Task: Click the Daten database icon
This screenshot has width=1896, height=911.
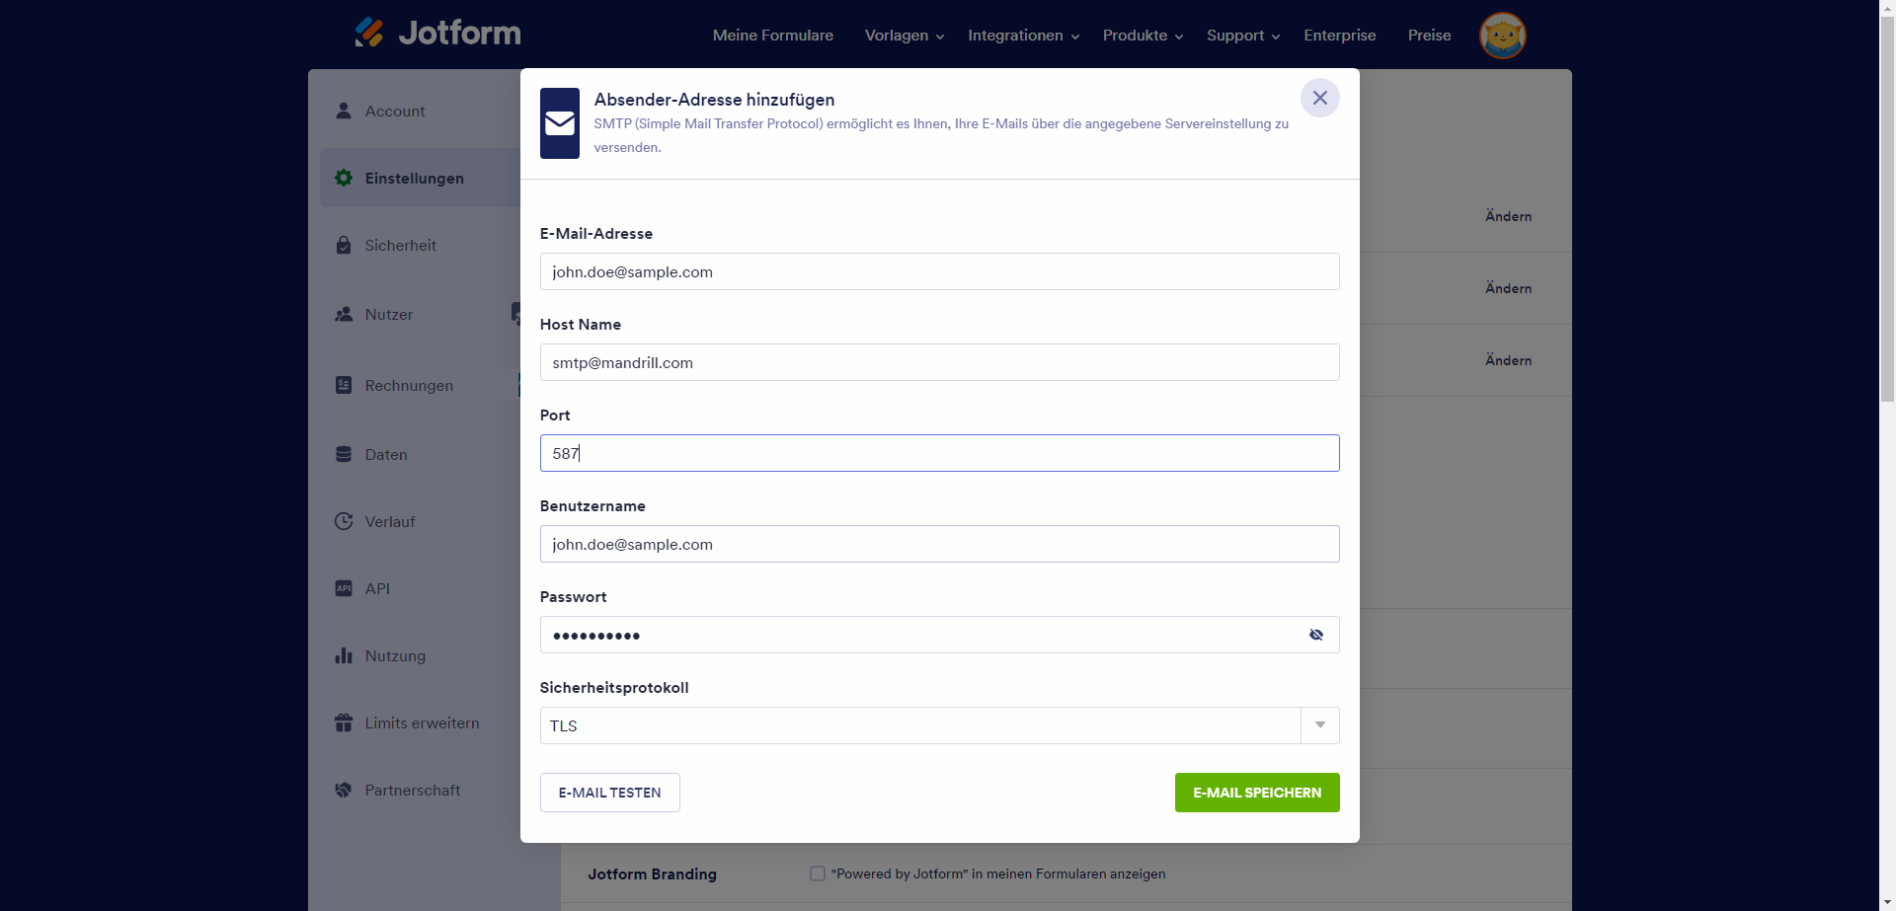Action: tap(344, 454)
